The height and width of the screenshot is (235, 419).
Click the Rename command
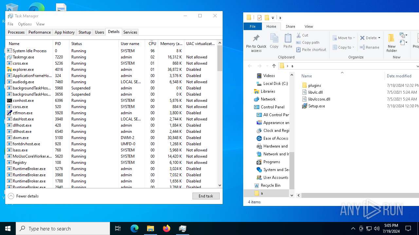tap(370, 47)
